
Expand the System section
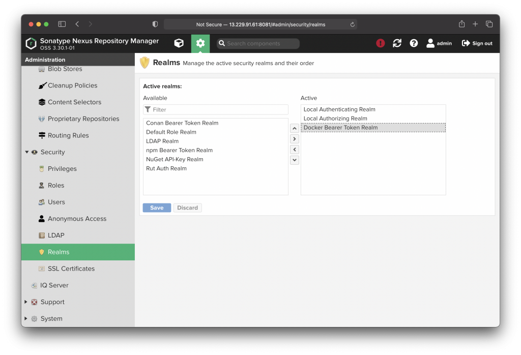(x=26, y=318)
